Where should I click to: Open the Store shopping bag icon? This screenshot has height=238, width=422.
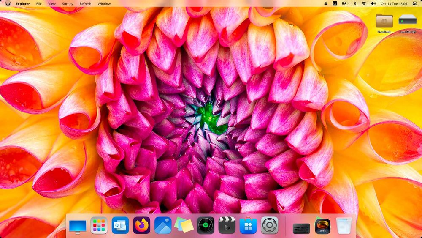pos(248,225)
